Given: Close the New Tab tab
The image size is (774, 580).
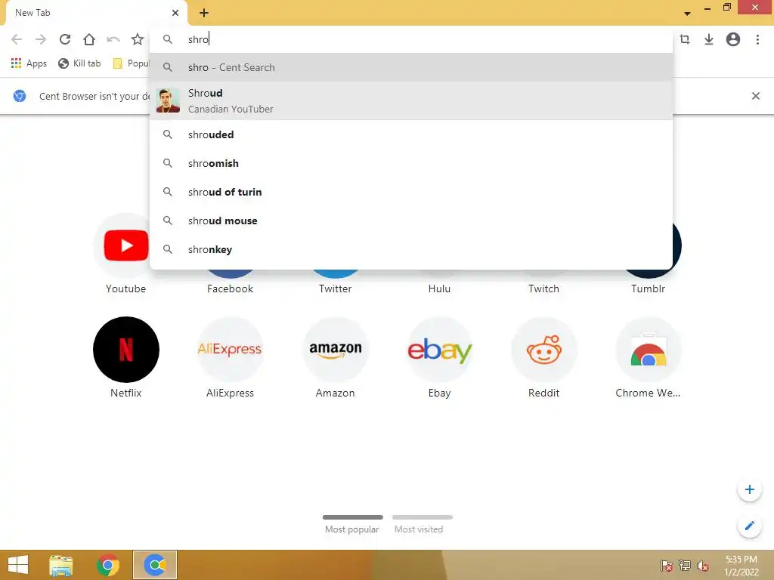Looking at the screenshot, I should pyautogui.click(x=175, y=13).
